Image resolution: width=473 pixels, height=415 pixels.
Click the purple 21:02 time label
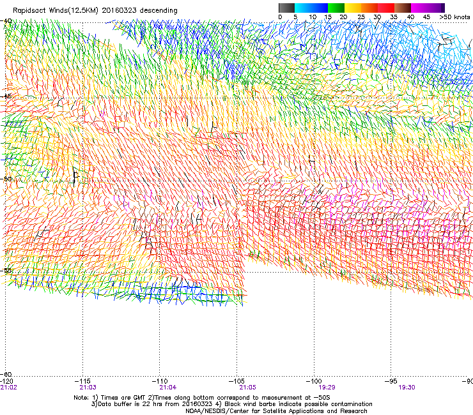point(9,388)
